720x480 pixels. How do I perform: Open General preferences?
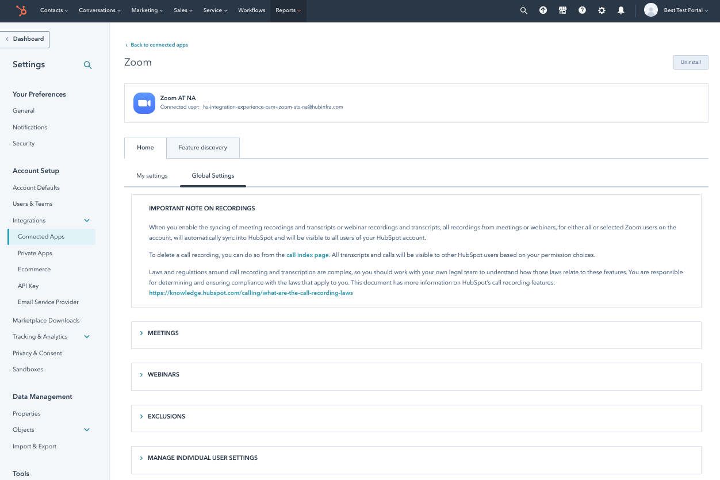(24, 111)
